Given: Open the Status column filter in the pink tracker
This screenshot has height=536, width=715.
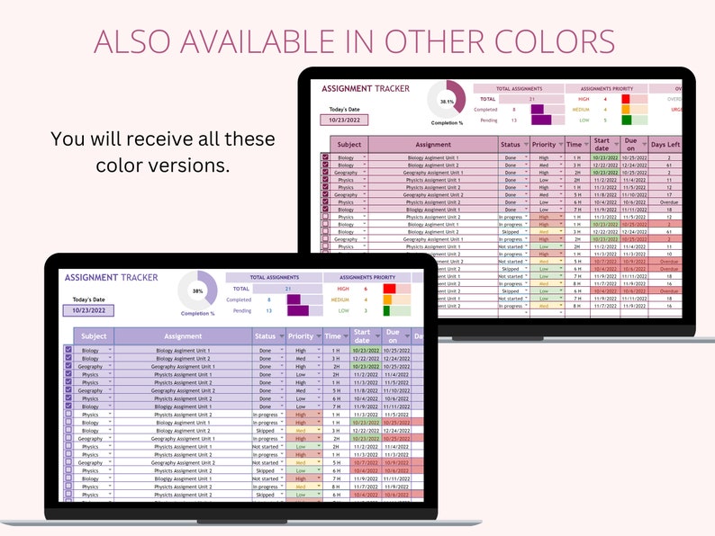Looking at the screenshot, I should (526, 145).
